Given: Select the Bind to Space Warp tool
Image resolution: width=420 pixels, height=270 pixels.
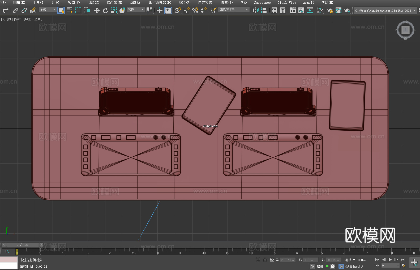Looking at the screenshot, I should point(33,10).
